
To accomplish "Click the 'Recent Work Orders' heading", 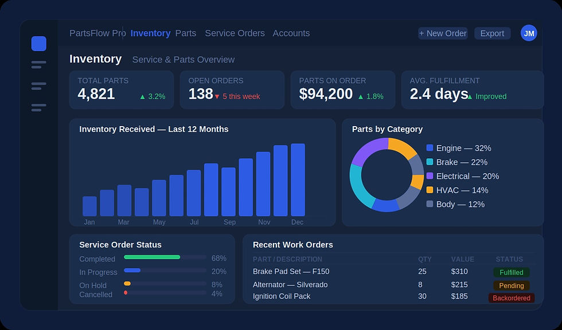I will click(293, 245).
